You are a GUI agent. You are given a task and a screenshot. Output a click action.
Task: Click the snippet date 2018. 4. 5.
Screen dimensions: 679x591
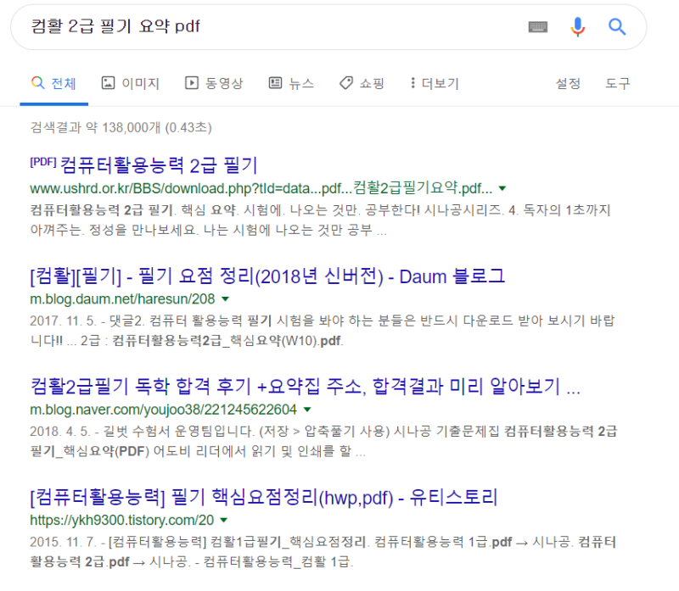coord(60,432)
